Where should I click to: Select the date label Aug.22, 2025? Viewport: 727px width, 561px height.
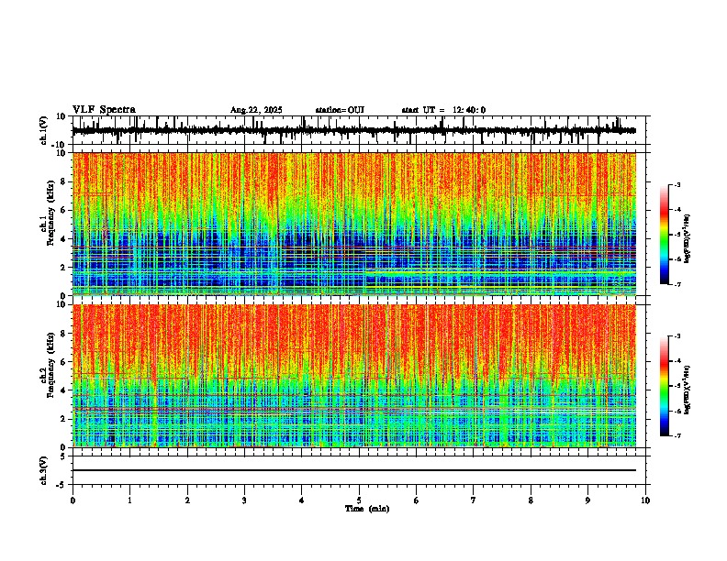tap(256, 110)
